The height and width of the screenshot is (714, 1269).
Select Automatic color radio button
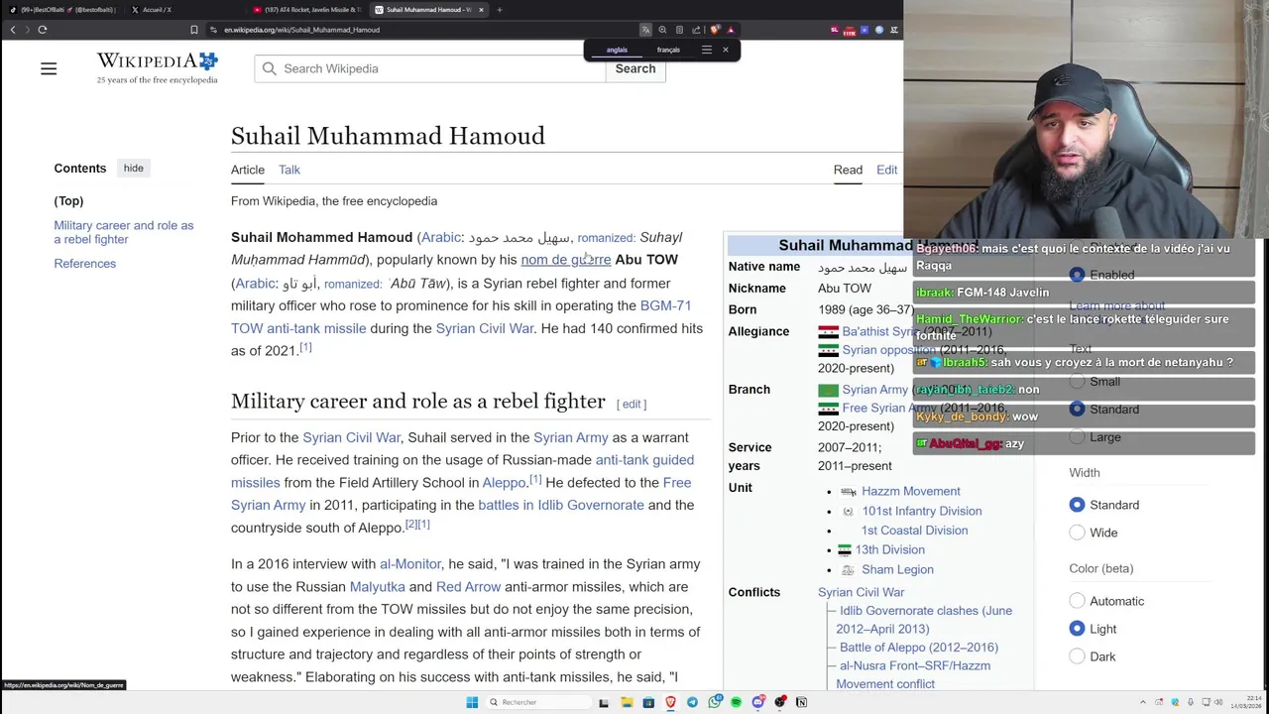click(1077, 601)
